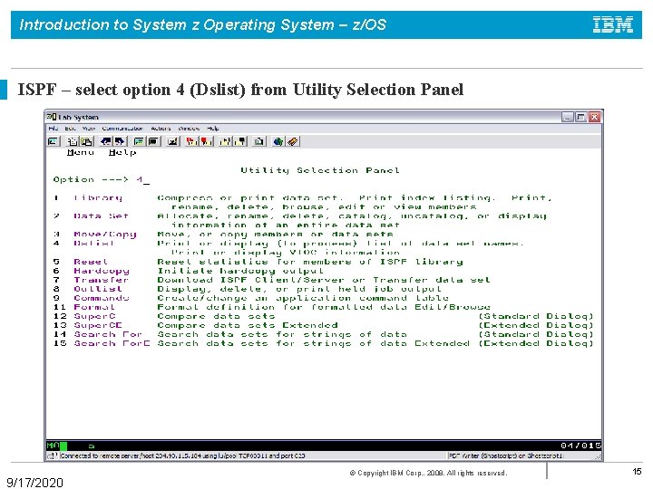Click the PDF Writer printer status text

[506, 455]
